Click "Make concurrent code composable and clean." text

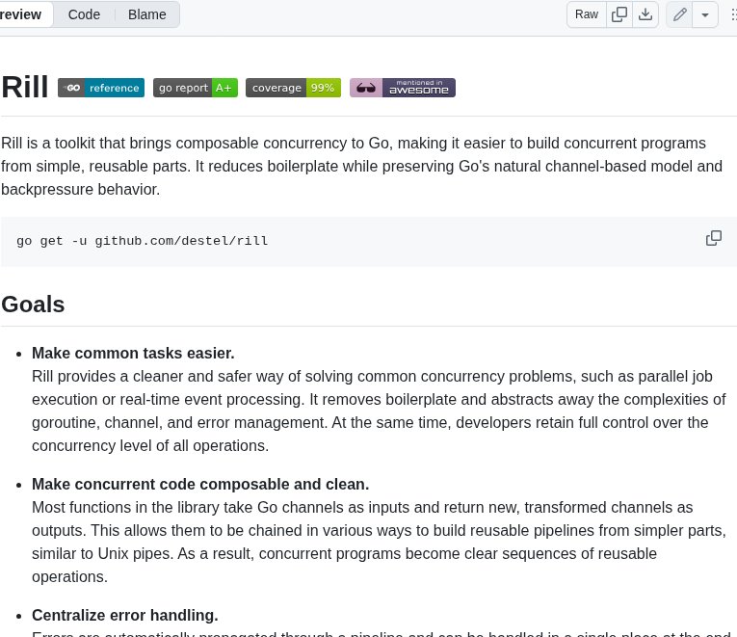pyautogui.click(x=200, y=484)
